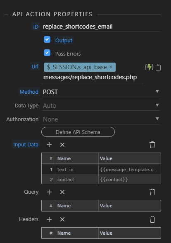Open the Method dropdown showing POST
The image size is (171, 243).
[x=101, y=92]
